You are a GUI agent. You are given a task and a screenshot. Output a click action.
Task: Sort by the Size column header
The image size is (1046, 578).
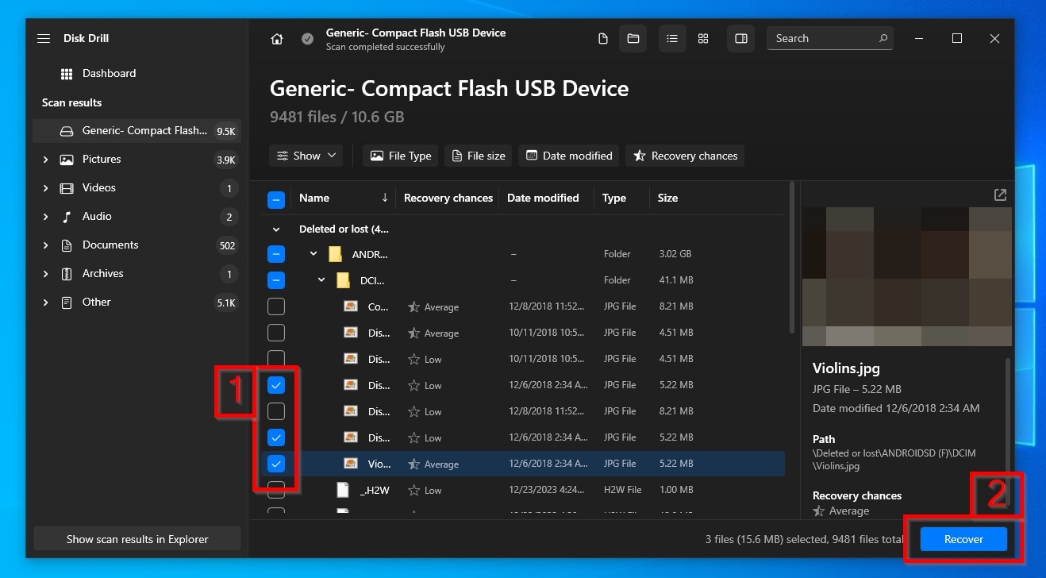point(667,198)
